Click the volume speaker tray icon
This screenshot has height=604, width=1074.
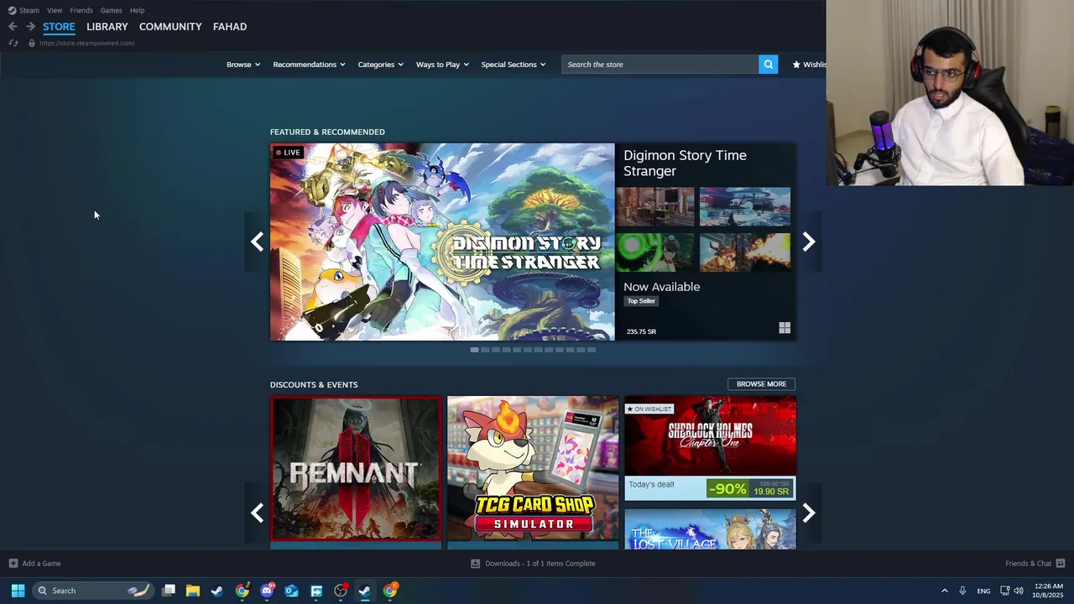(x=1019, y=591)
